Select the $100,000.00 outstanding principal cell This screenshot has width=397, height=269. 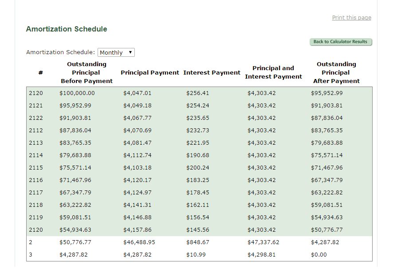coord(77,93)
